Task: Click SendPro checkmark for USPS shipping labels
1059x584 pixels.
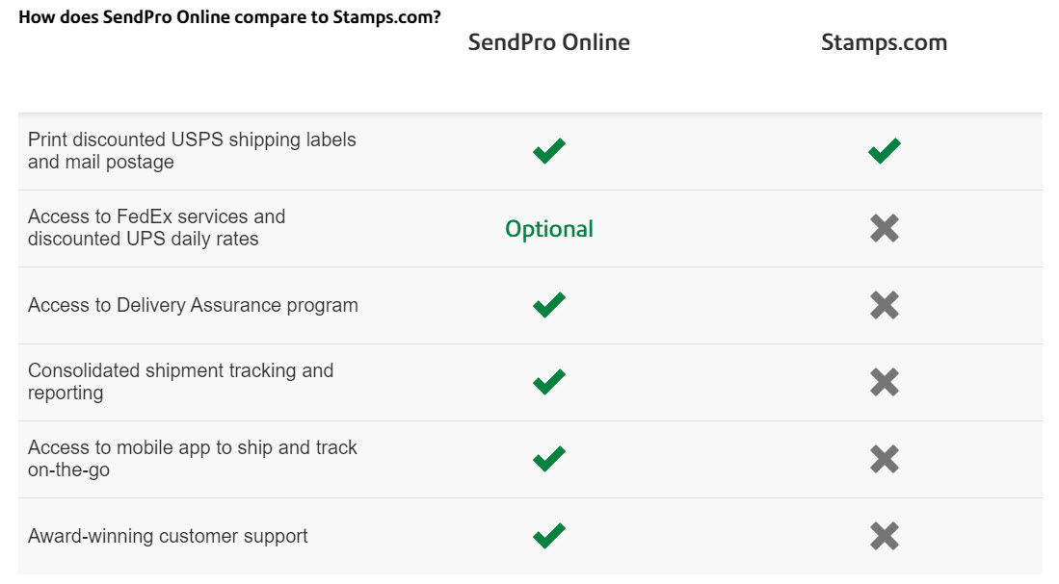Action: tap(548, 151)
